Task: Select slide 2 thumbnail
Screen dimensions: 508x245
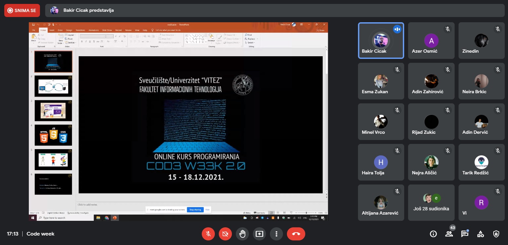Action: [x=53, y=86]
